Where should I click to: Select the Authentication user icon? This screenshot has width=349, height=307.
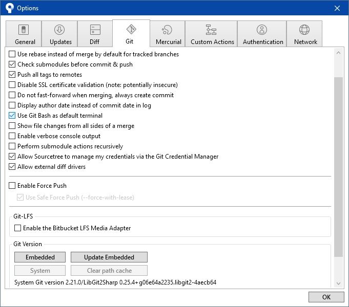click(262, 30)
